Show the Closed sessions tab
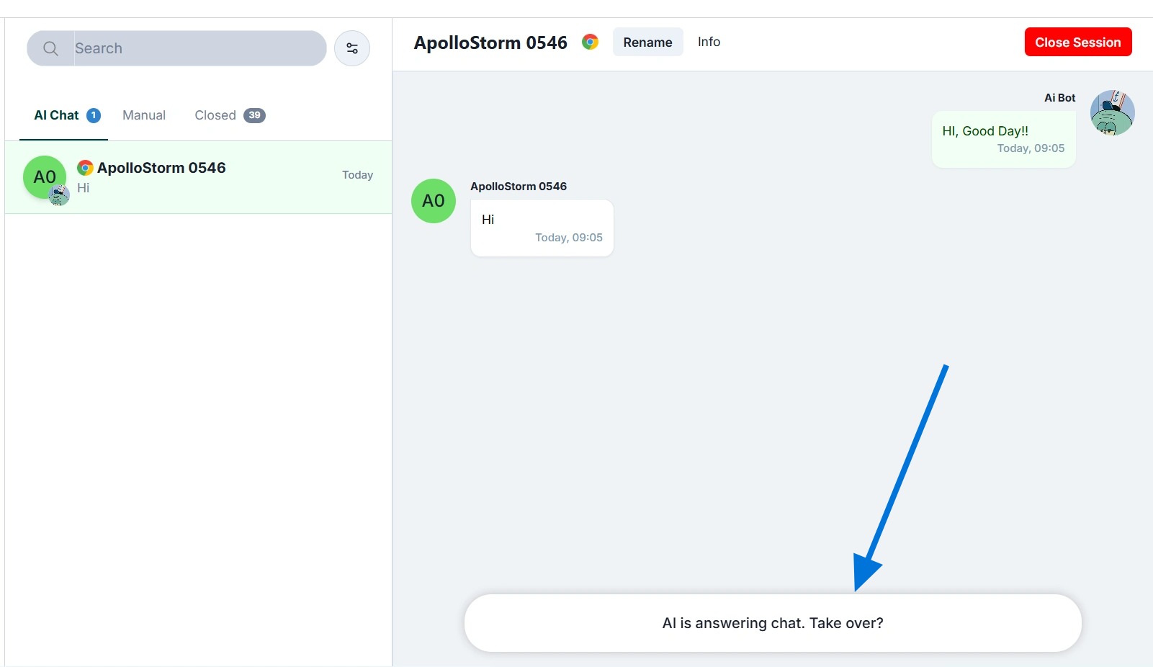1153x667 pixels. click(x=215, y=115)
